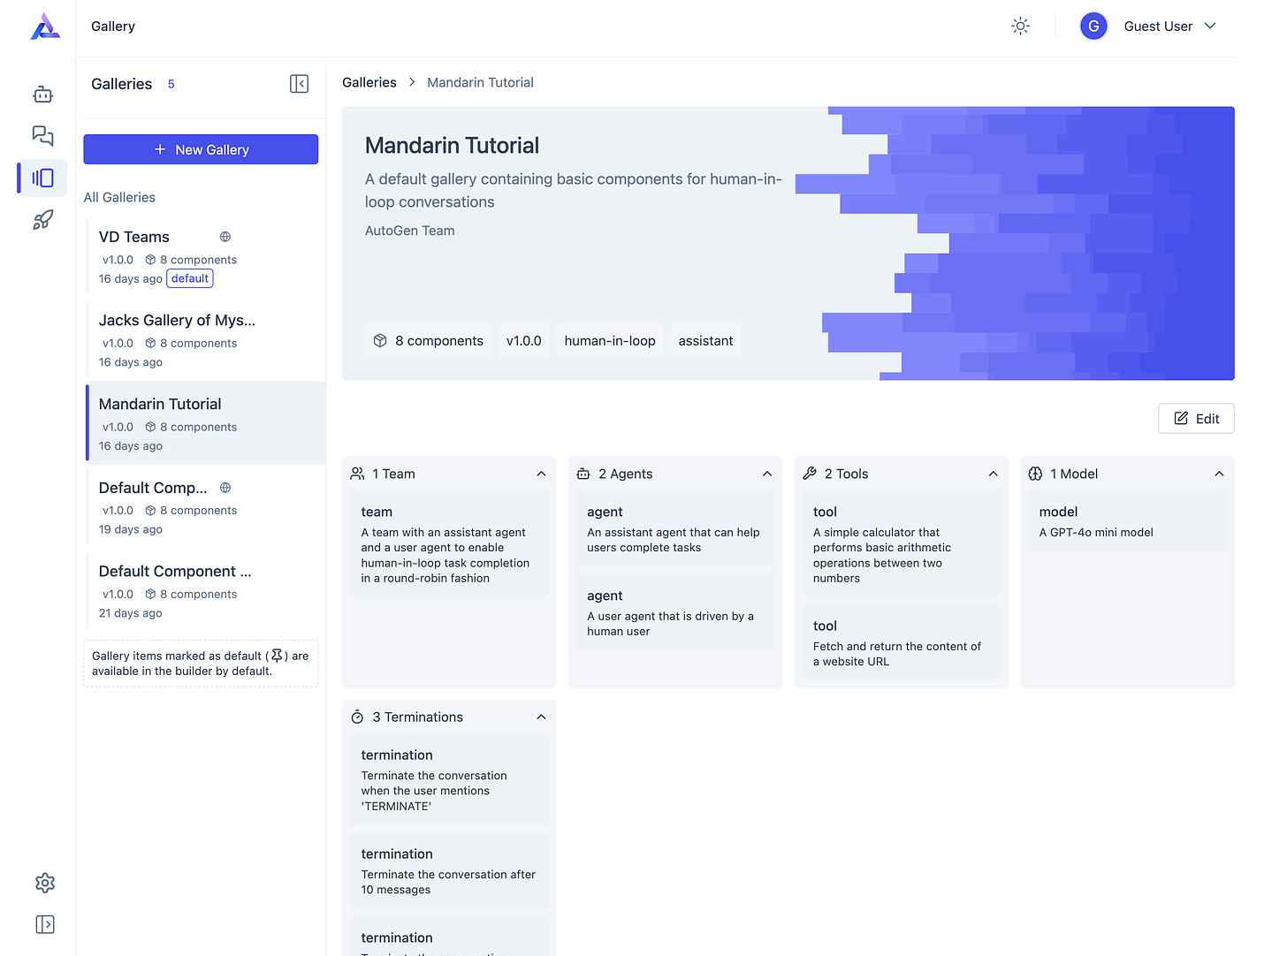
Task: Collapse the 2 Tools section
Action: click(993, 474)
